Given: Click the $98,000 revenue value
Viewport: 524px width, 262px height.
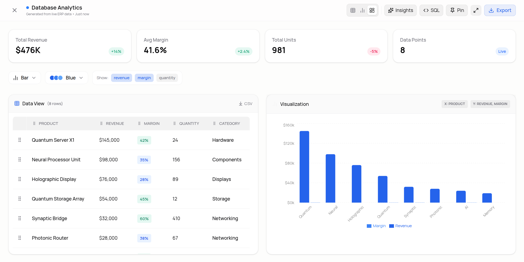Looking at the screenshot, I should point(108,160).
